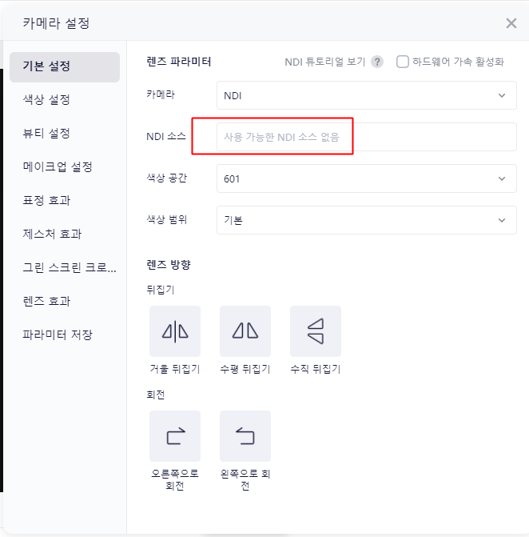The height and width of the screenshot is (537, 529).
Task: Open the 표정 효과 tab
Action: (46, 200)
